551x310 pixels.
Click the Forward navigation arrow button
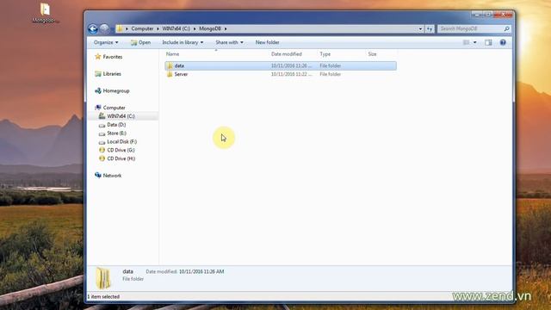pyautogui.click(x=104, y=28)
